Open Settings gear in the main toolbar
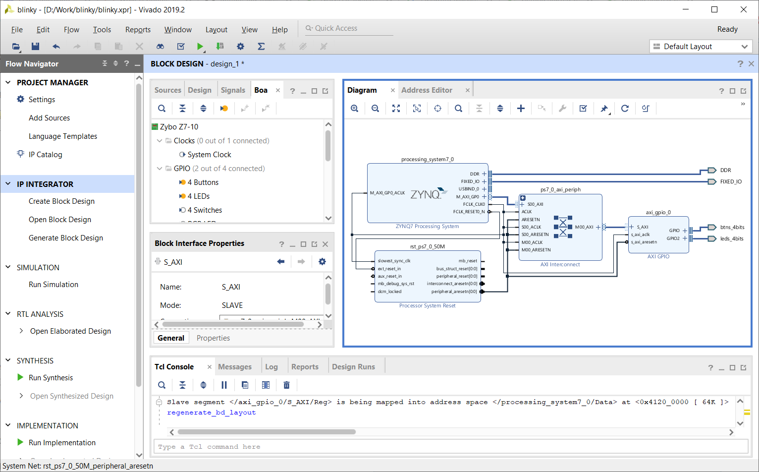 point(240,46)
